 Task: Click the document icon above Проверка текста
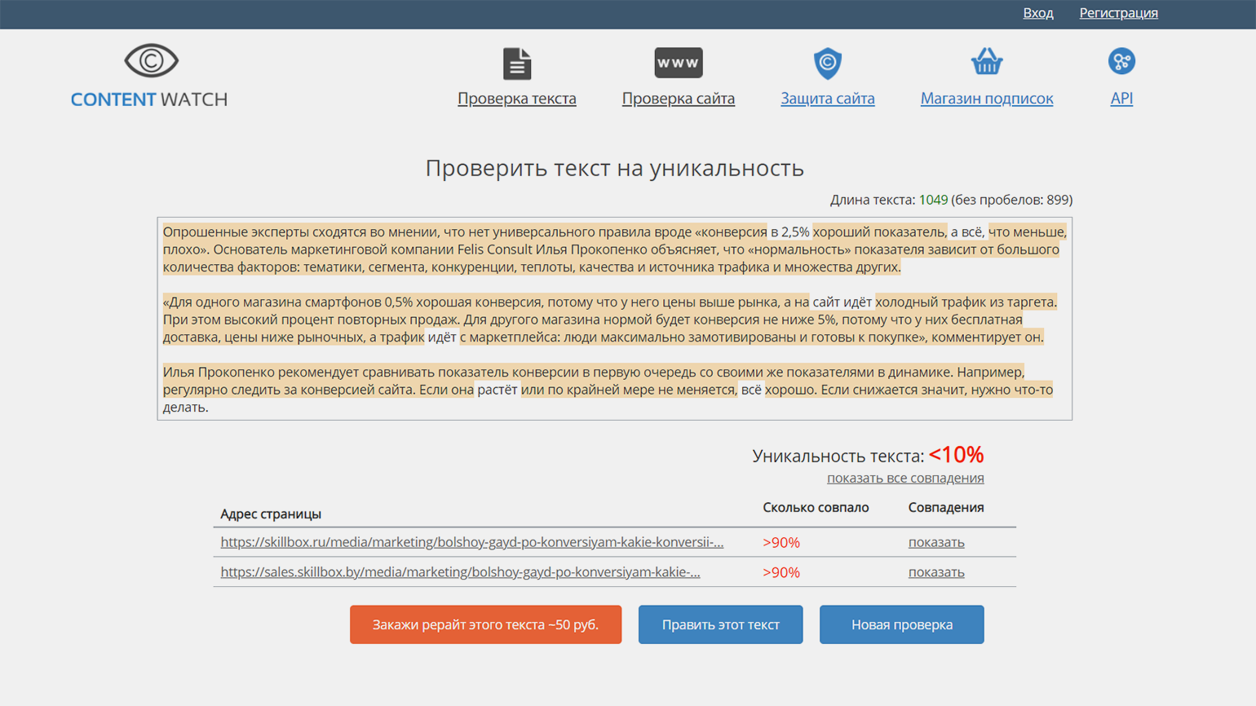pos(516,64)
